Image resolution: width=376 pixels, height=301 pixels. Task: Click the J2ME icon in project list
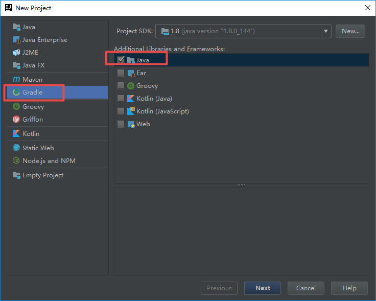pos(16,52)
